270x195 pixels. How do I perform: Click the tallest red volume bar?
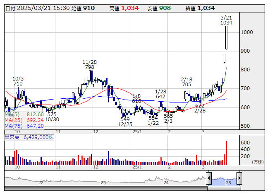coord(226,153)
